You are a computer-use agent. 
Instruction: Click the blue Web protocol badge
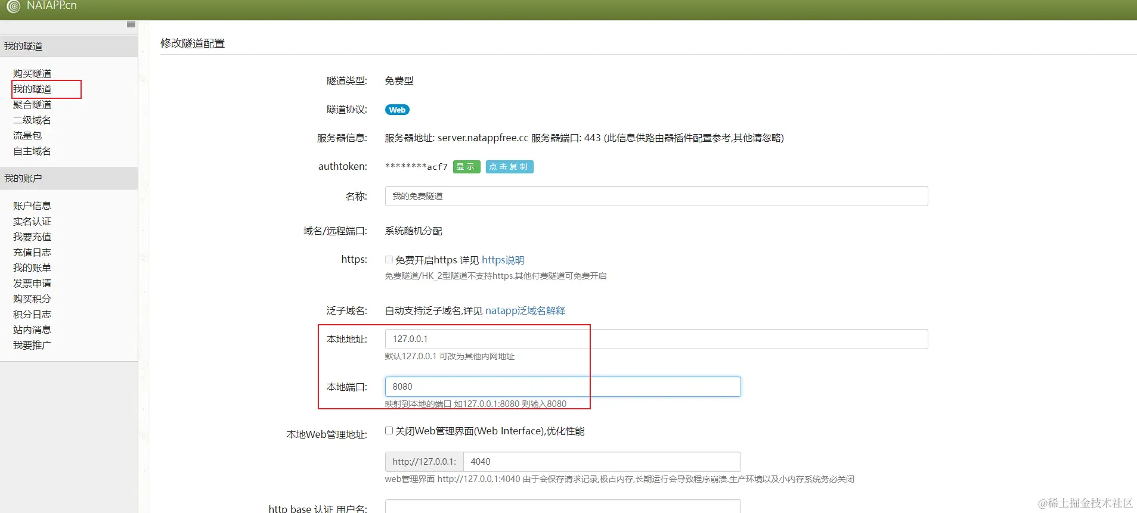397,110
